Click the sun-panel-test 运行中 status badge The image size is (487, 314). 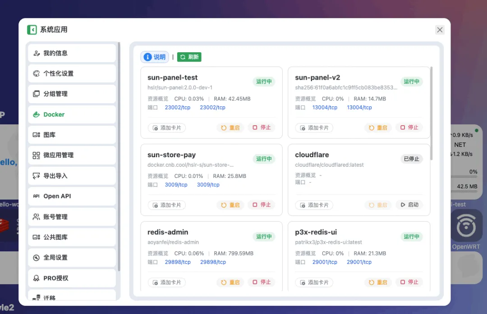point(264,81)
